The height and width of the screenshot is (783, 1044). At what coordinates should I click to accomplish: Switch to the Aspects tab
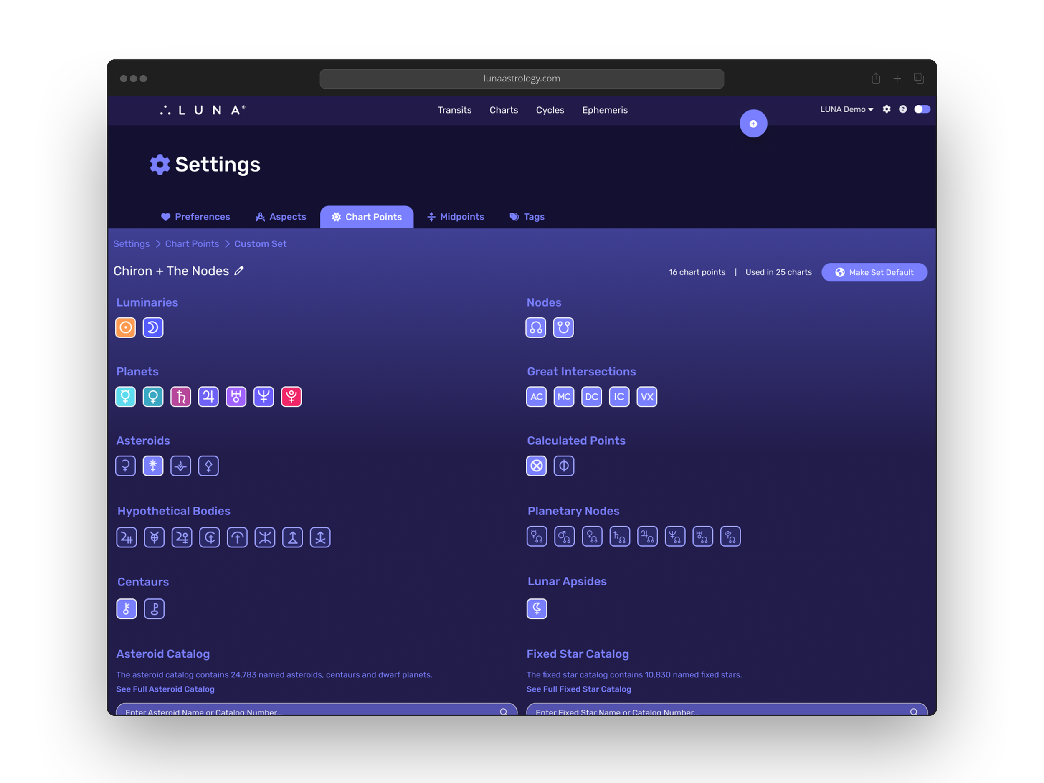pyautogui.click(x=281, y=217)
